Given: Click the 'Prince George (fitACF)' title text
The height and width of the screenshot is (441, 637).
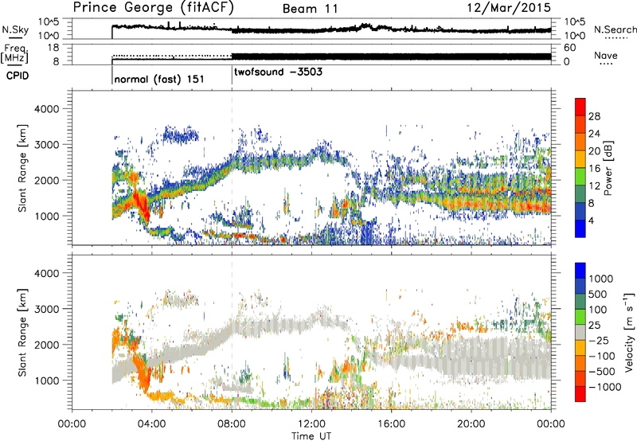Looking at the screenshot, I should (153, 8).
